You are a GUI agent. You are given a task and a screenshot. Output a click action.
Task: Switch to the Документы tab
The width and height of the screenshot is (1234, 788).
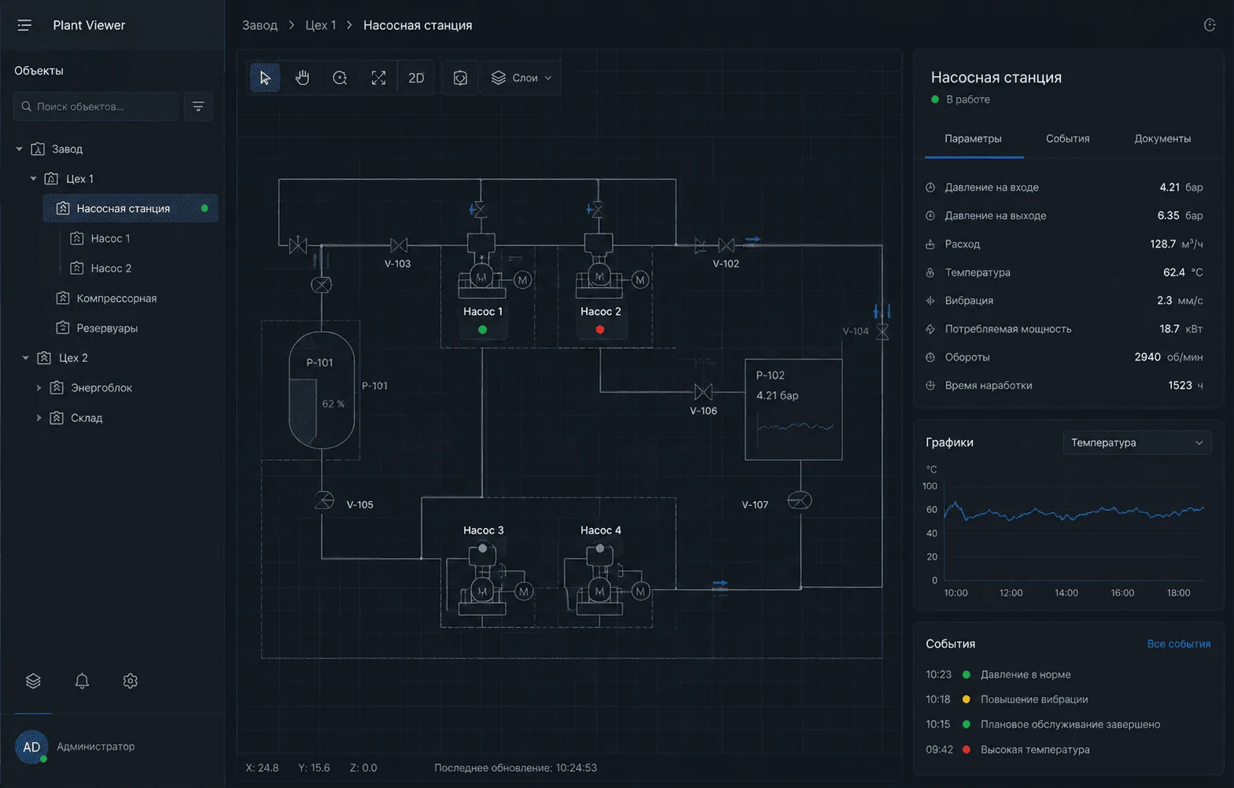1162,139
